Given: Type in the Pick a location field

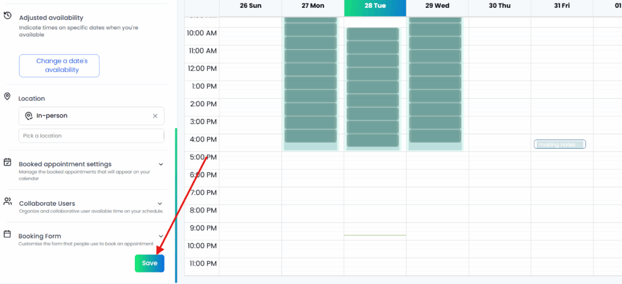Looking at the screenshot, I should click(x=91, y=135).
